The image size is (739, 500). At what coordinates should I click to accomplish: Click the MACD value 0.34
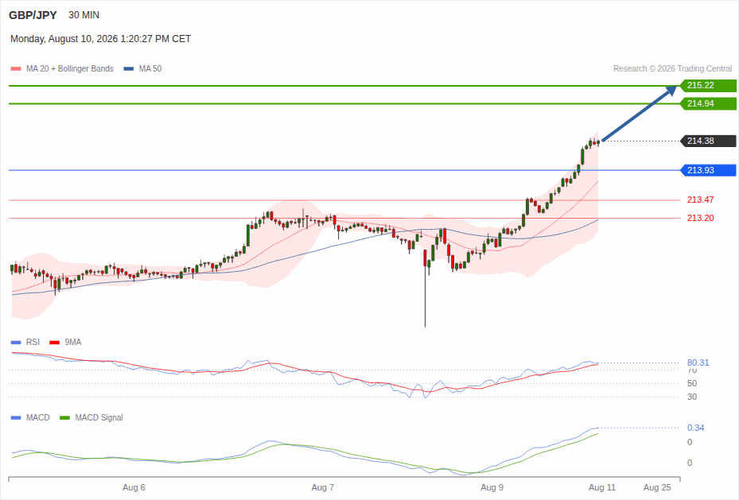click(695, 428)
